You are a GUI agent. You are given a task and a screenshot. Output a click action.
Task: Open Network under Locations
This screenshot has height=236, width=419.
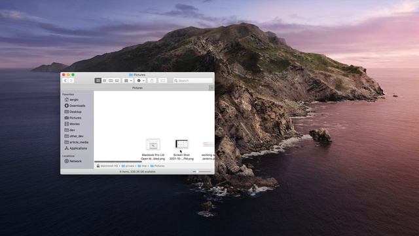[73, 161]
